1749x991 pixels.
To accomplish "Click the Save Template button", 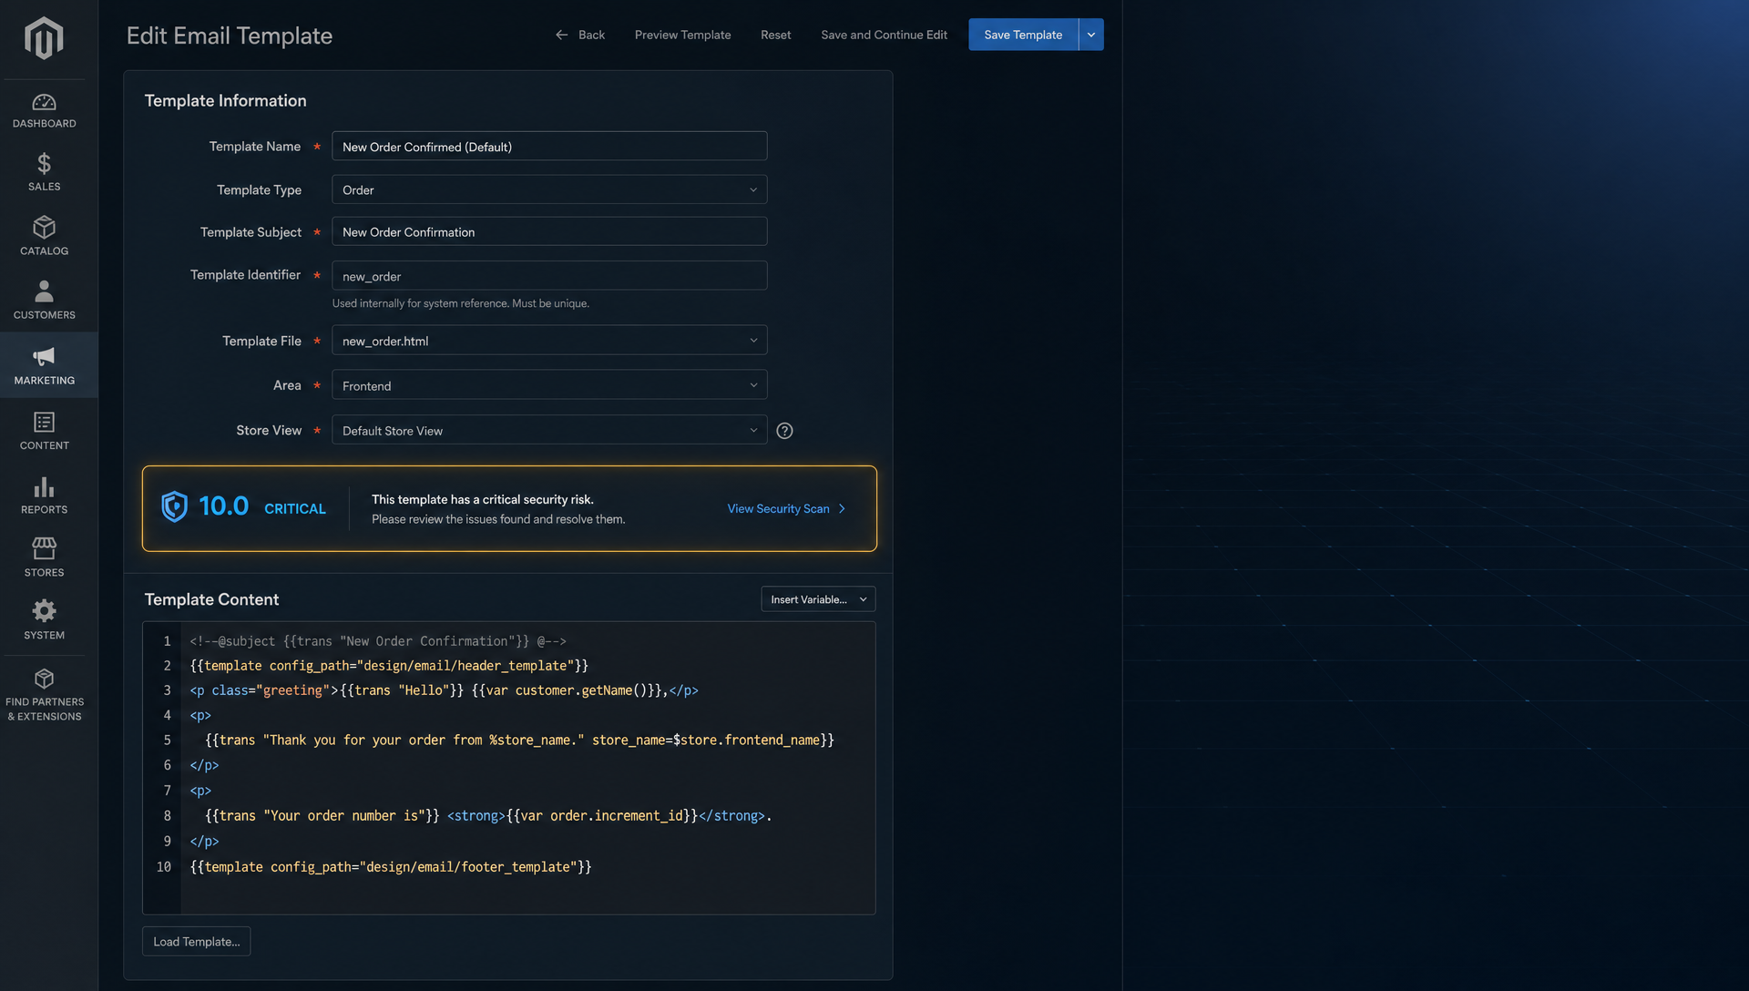I will pyautogui.click(x=1023, y=35).
